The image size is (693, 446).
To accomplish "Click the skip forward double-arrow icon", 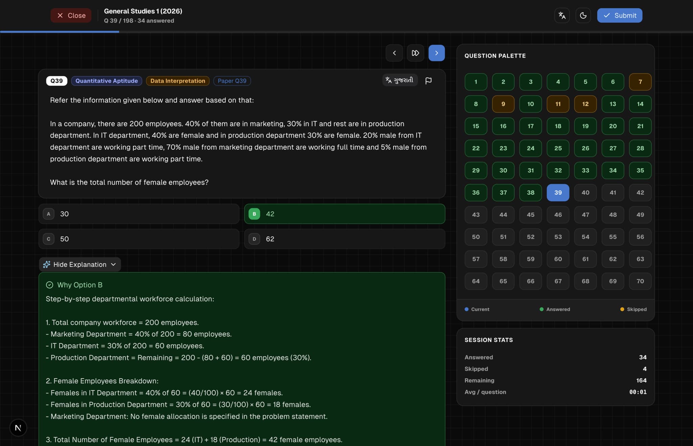I will 415,53.
